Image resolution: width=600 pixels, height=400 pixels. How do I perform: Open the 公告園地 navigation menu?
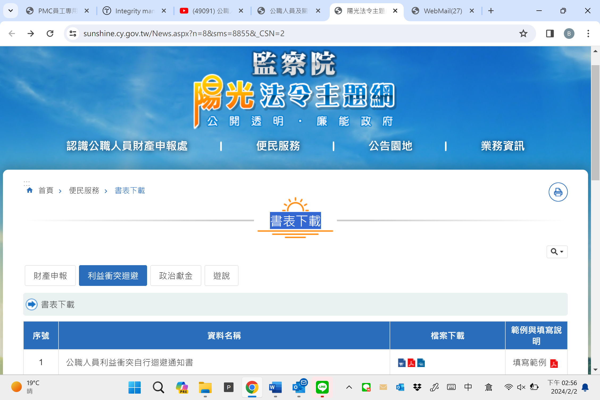(390, 146)
